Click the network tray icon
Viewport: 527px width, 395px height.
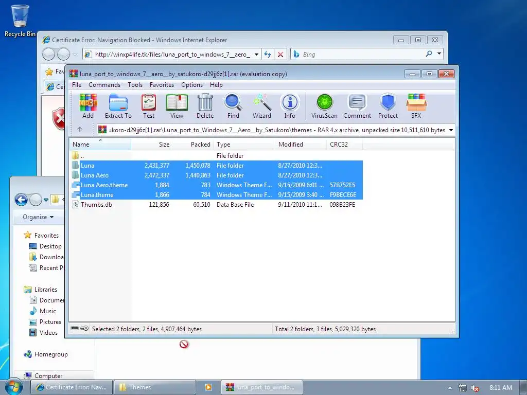[463, 388]
